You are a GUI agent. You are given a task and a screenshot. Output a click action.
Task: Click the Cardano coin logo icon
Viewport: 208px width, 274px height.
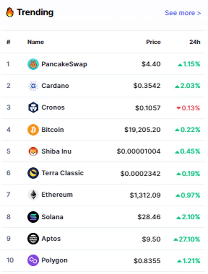click(x=33, y=86)
